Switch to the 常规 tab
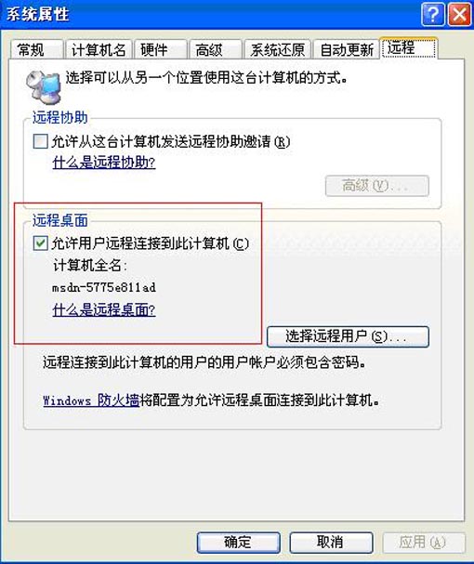Screen dimensions: 474x564 click(x=36, y=49)
